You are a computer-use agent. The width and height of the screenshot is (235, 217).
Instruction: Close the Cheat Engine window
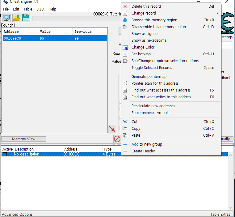[227, 2]
